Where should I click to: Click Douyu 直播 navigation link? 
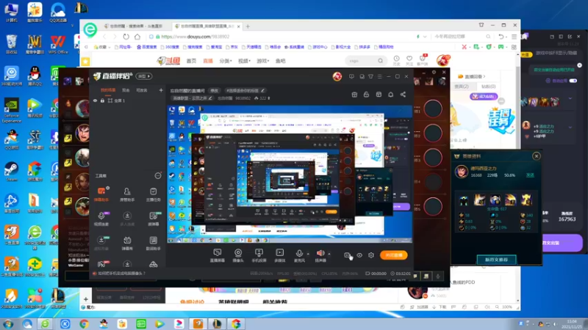click(208, 61)
